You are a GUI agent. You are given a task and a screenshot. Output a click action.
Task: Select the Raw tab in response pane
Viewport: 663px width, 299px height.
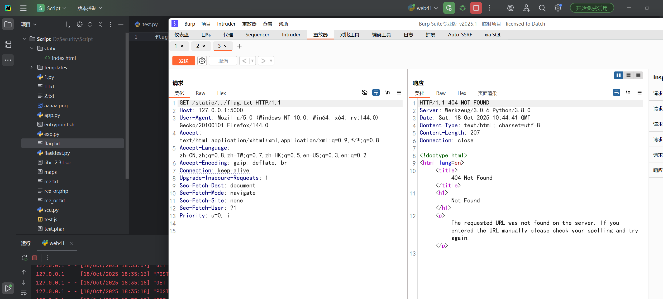coord(441,93)
